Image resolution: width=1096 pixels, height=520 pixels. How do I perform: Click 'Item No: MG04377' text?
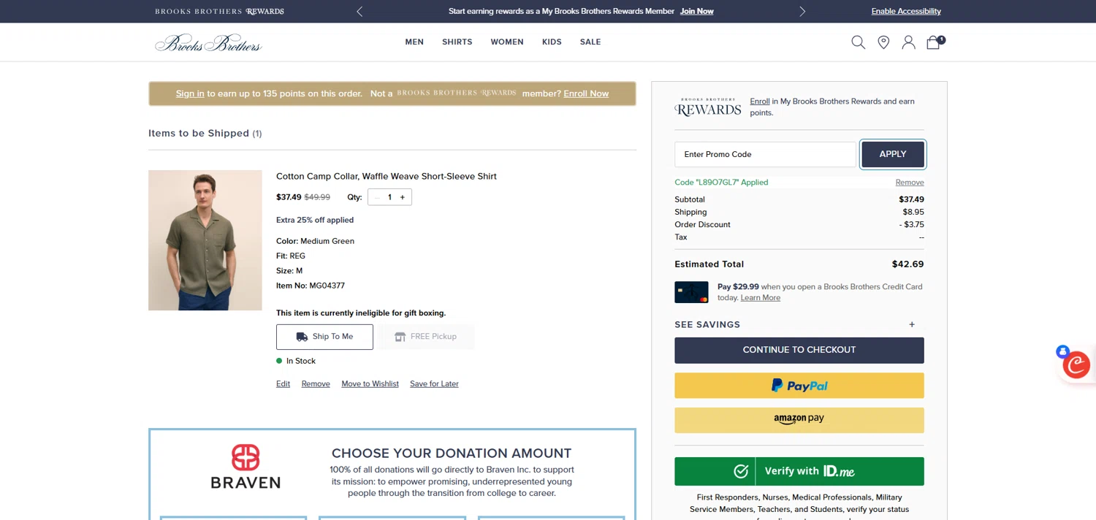pos(311,286)
